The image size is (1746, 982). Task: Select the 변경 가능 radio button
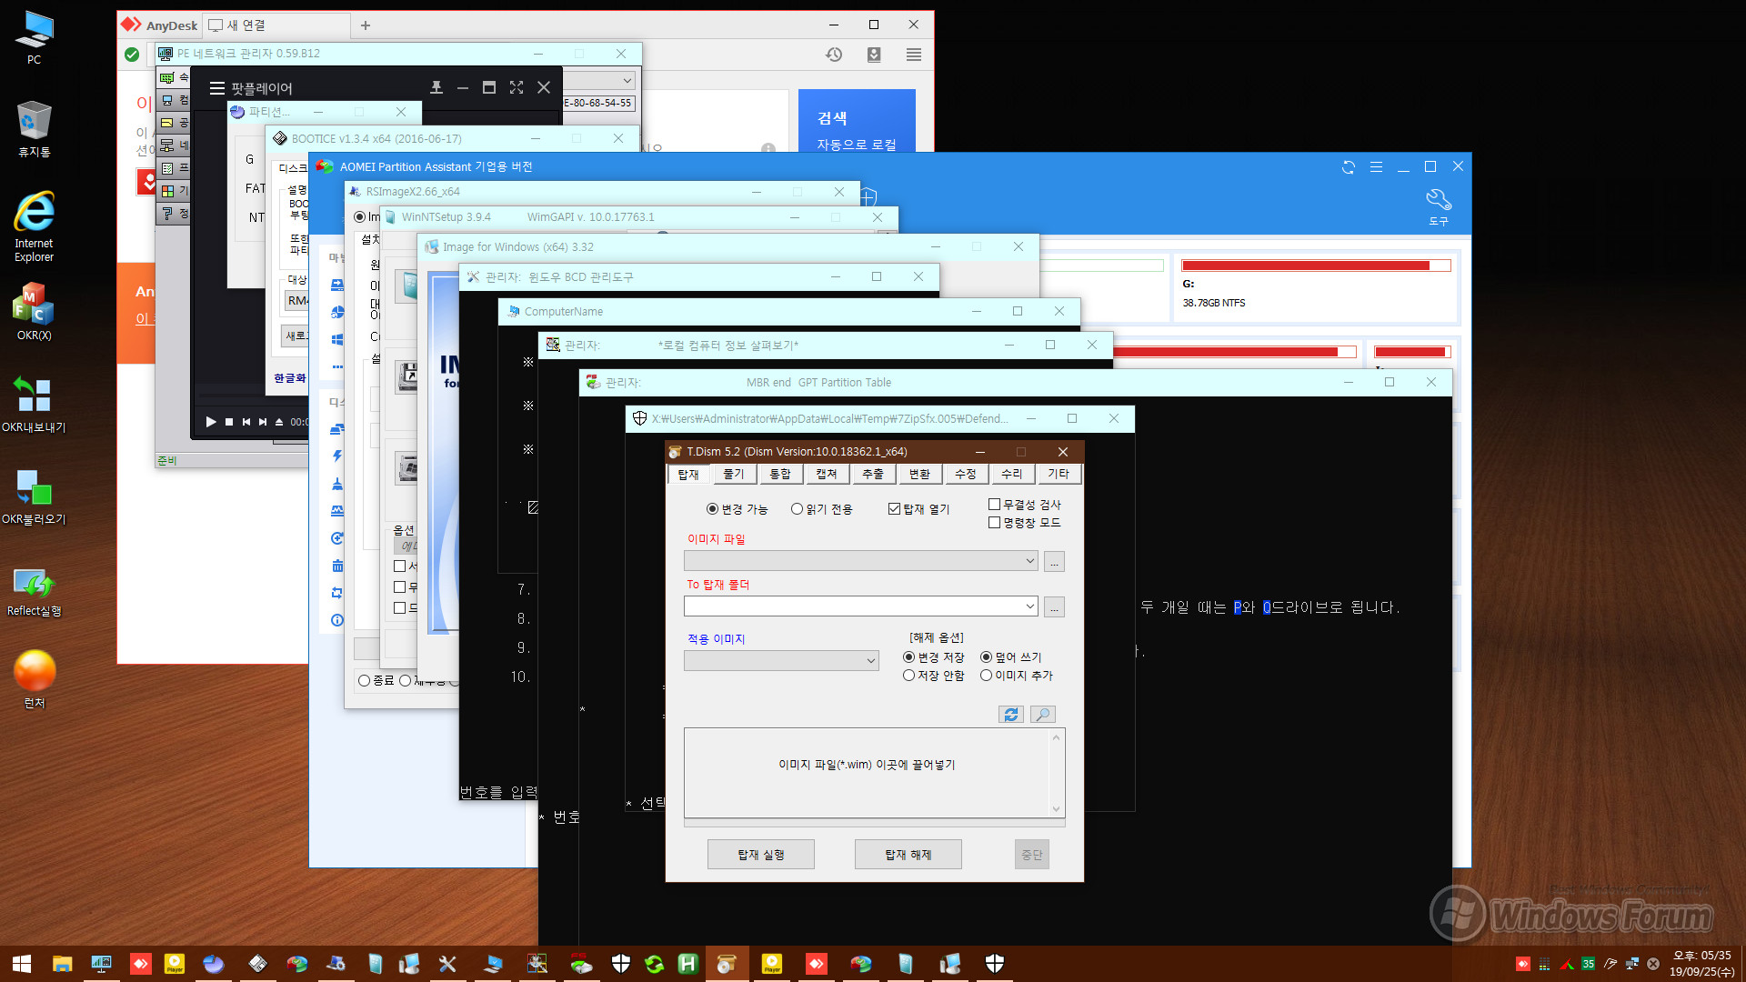point(738,509)
